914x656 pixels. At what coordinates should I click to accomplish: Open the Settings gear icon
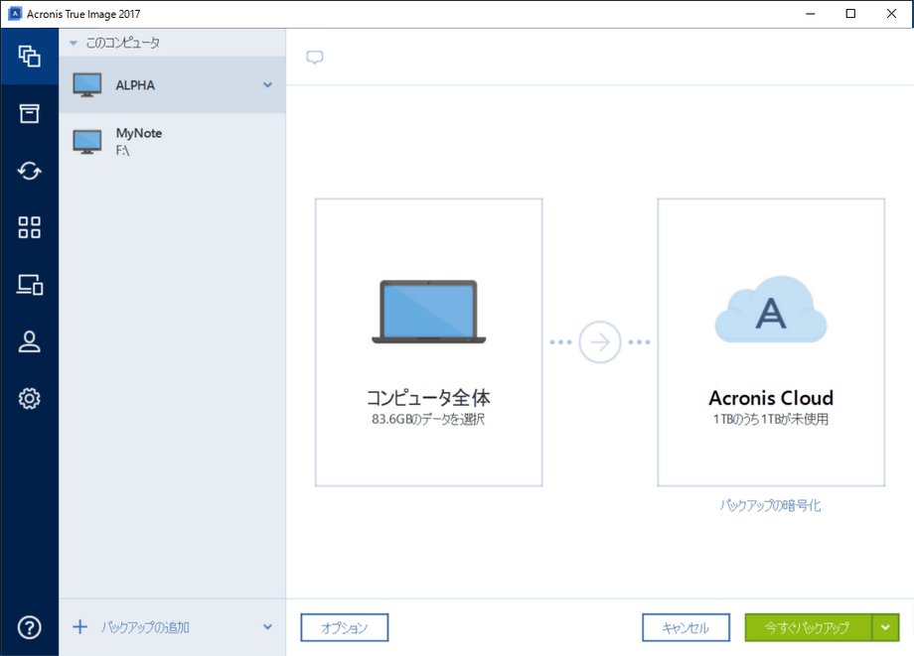(x=29, y=399)
